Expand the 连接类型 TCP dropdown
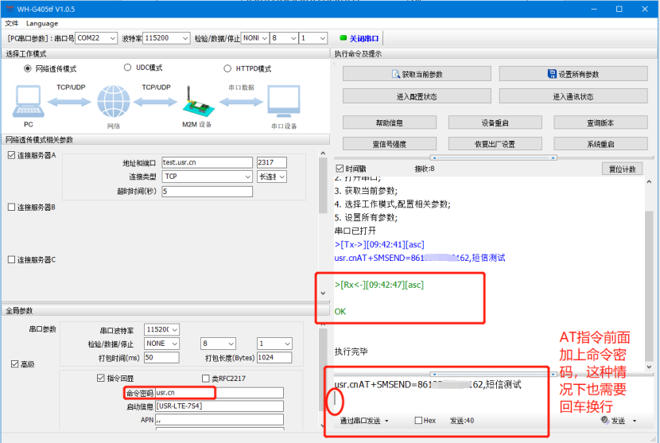The width and height of the screenshot is (660, 443). pos(207,177)
